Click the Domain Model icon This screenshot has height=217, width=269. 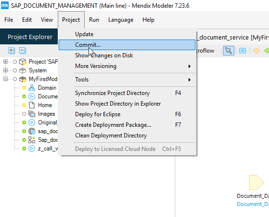click(x=32, y=88)
